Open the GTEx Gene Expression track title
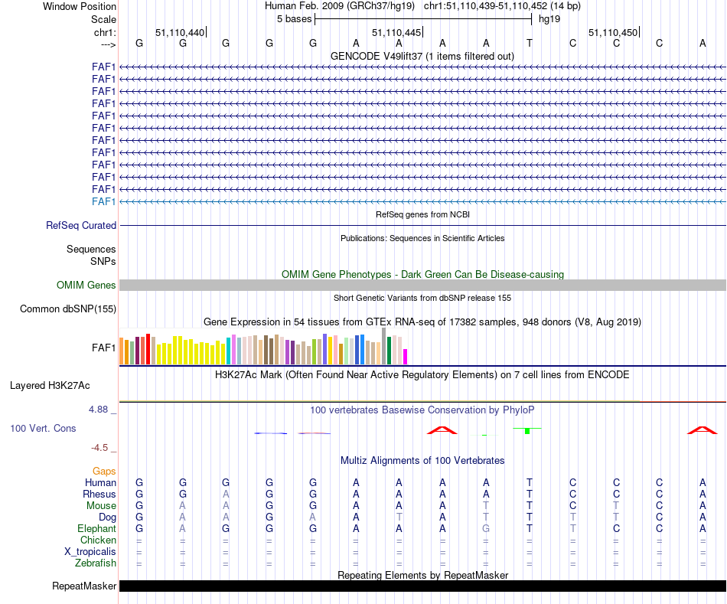Viewport: 727px width, 604px height. pyautogui.click(x=422, y=322)
